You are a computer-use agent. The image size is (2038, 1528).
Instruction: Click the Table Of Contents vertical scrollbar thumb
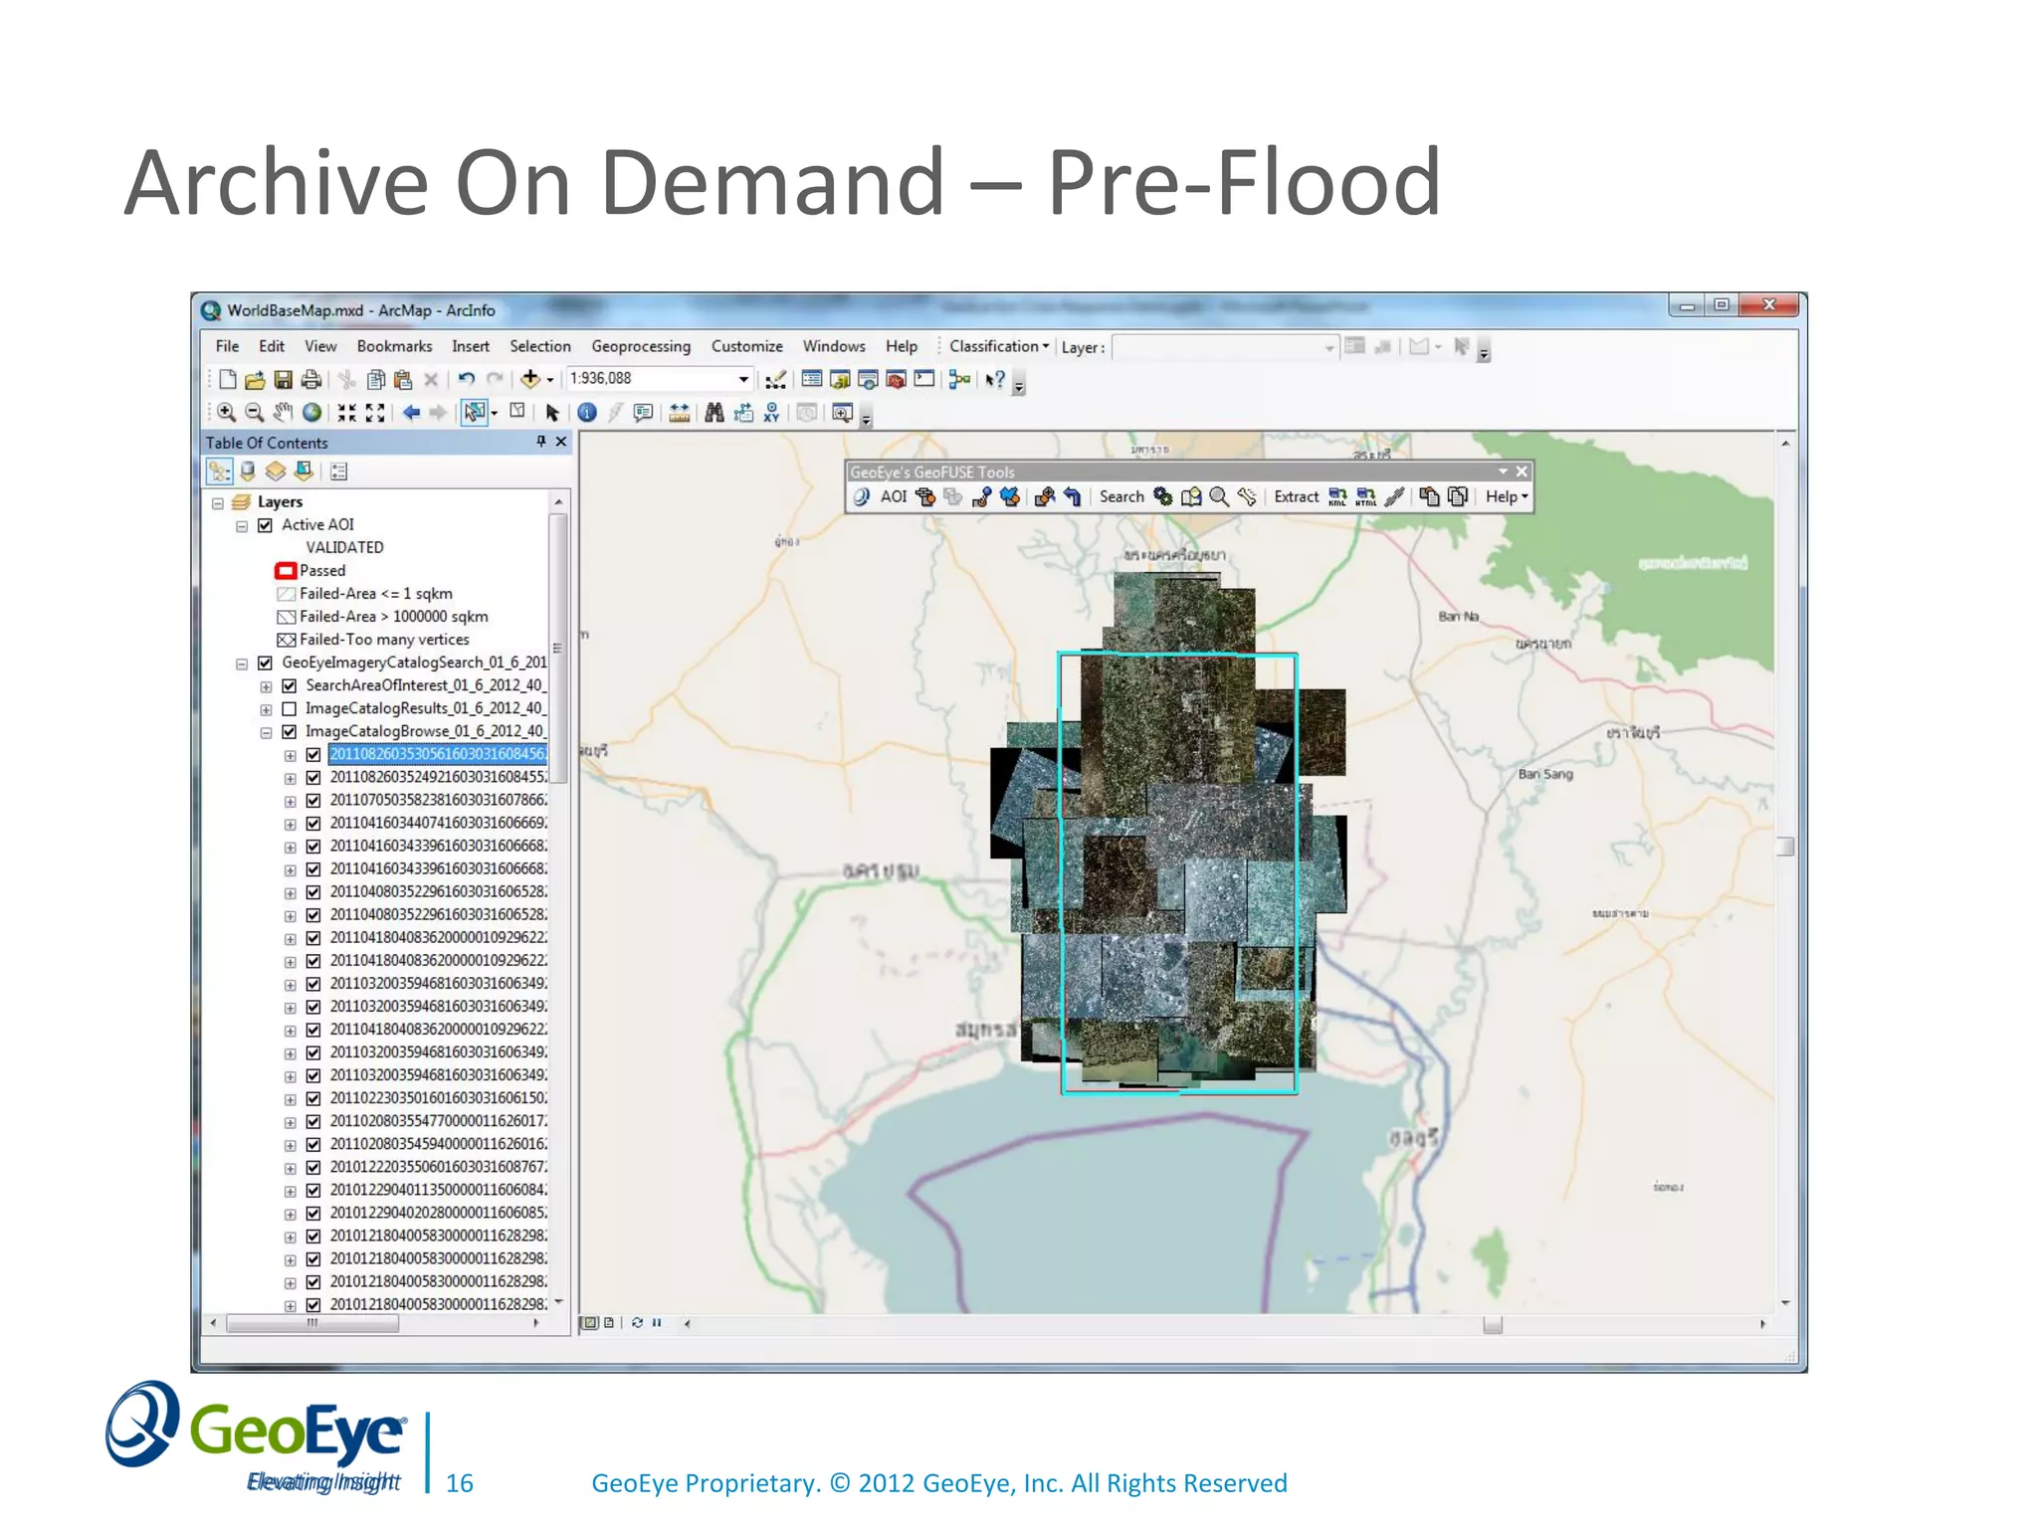pyautogui.click(x=558, y=647)
